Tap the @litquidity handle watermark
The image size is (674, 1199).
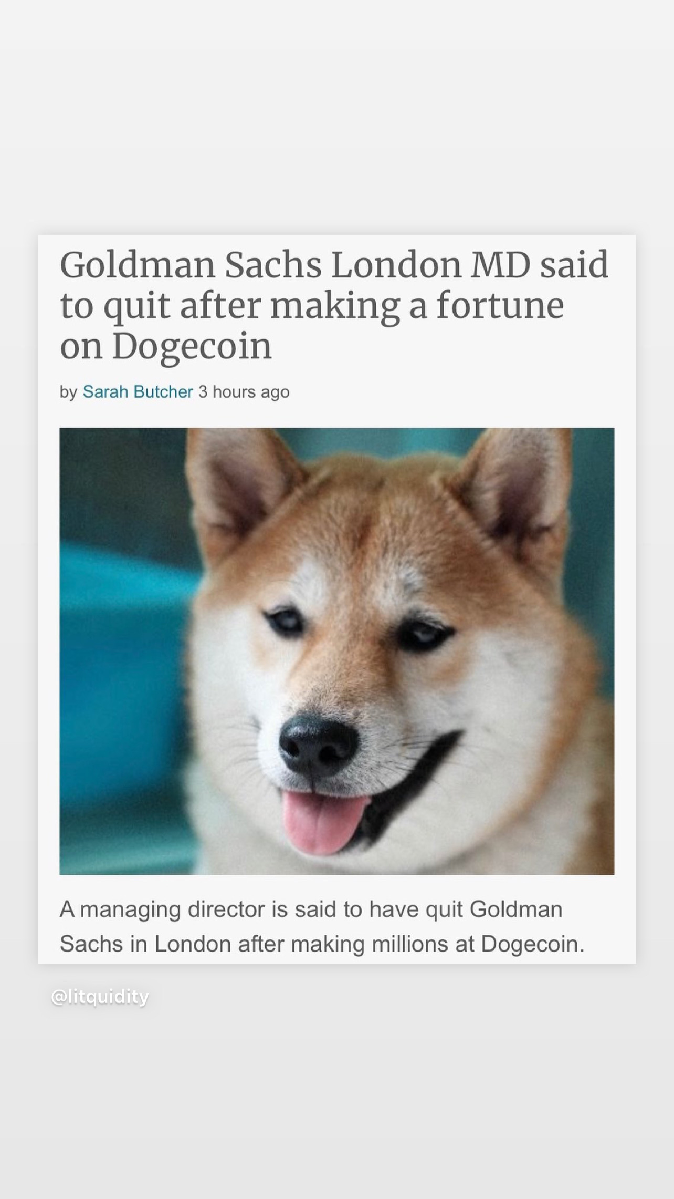coord(100,997)
